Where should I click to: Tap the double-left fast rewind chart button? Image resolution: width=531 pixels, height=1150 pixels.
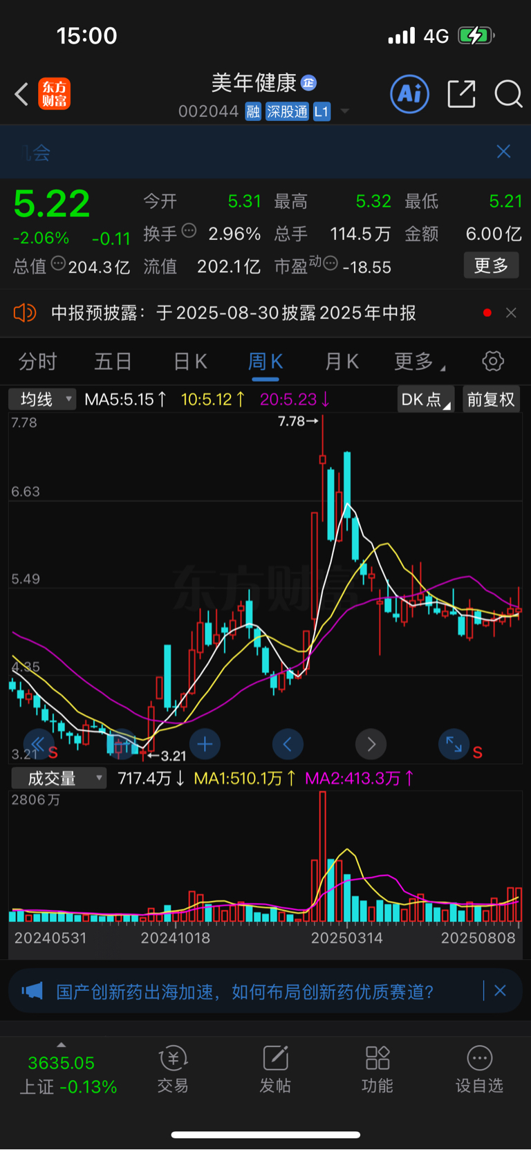39,744
